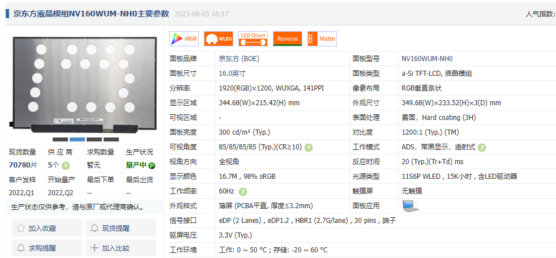Click the 暂无 purchase demand value
Image resolution: width=556 pixels, height=258 pixels.
(x=93, y=165)
